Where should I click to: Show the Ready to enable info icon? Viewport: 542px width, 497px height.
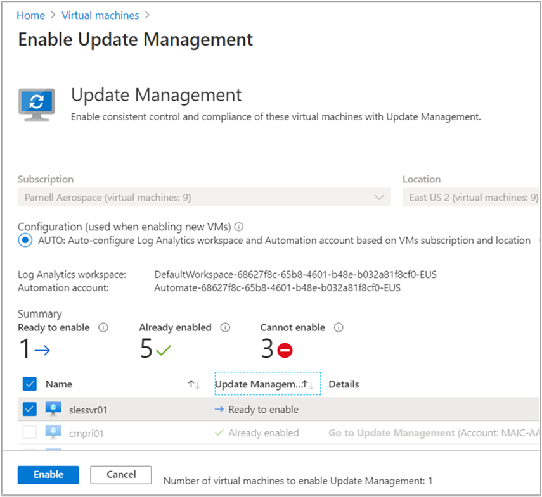[103, 327]
